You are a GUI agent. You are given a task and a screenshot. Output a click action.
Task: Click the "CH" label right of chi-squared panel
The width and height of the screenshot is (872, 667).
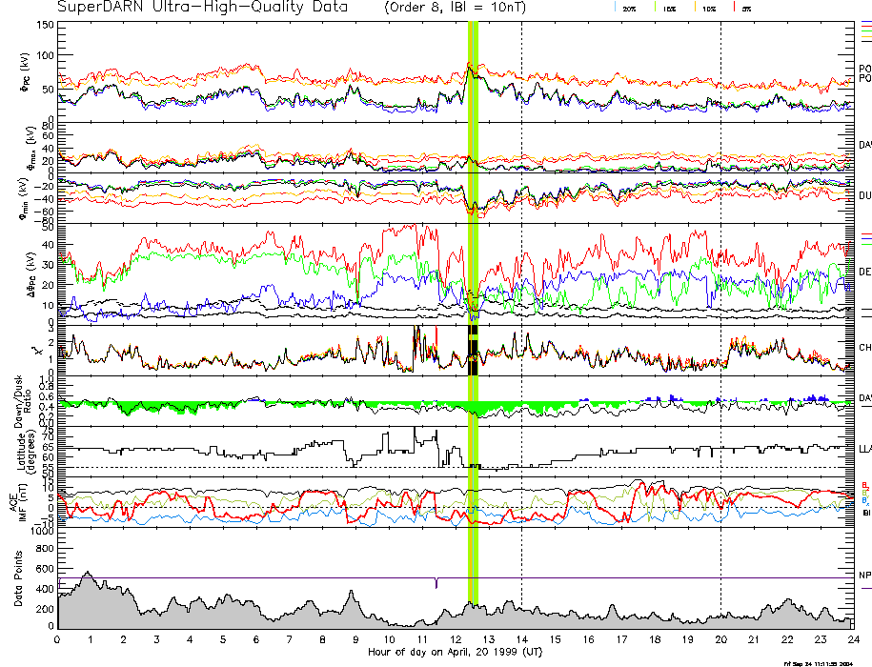(x=864, y=348)
